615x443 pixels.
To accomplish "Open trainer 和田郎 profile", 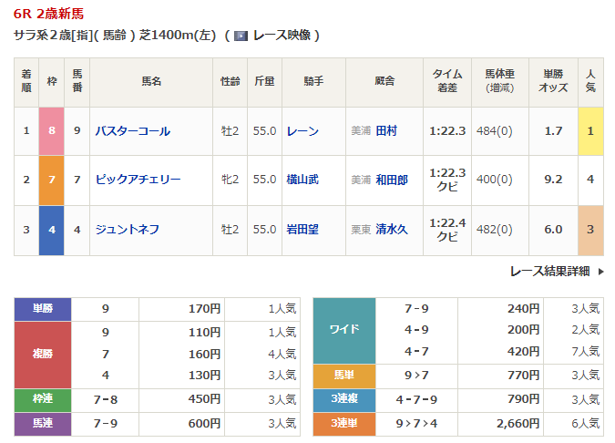I will coord(392,180).
